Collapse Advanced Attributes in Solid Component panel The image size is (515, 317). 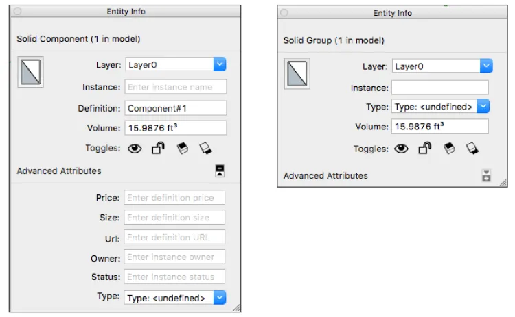220,170
